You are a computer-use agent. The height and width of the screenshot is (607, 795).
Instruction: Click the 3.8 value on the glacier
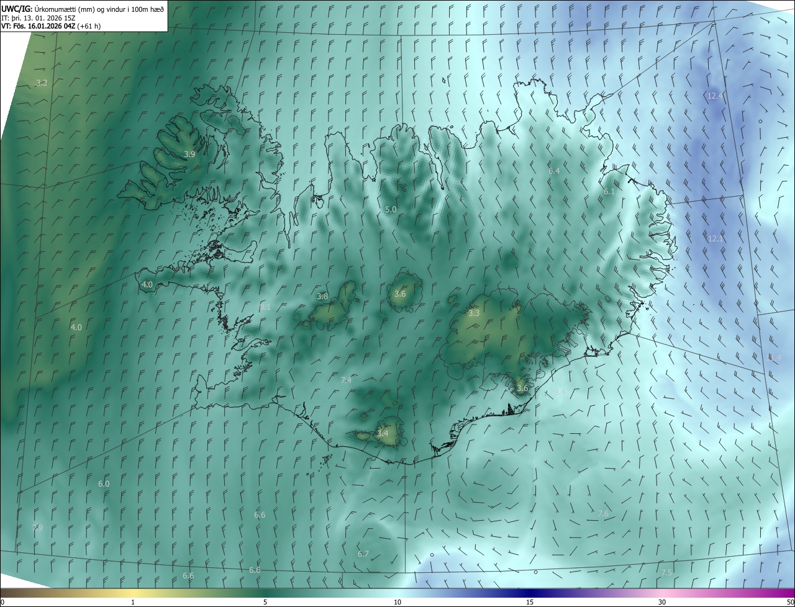322,296
